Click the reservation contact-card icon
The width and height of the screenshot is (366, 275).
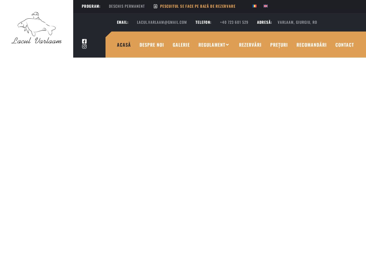pyautogui.click(x=156, y=6)
